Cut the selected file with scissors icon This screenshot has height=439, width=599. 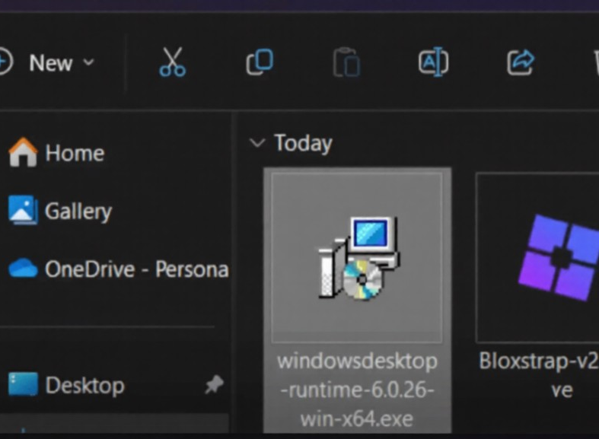coord(172,62)
